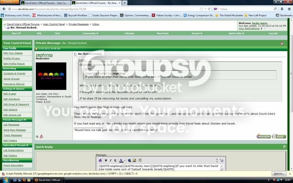Open 'Edit Ignore List' in the sidebar
The image size is (293, 183).
tap(12, 115)
